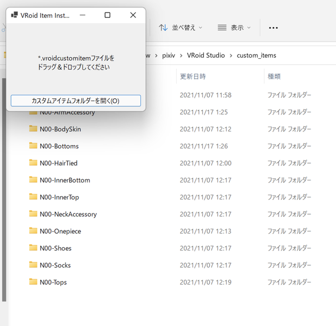This screenshot has width=336, height=326.
Task: Open the 並べ替え sort dropdown in Explorer
Action: [x=180, y=28]
